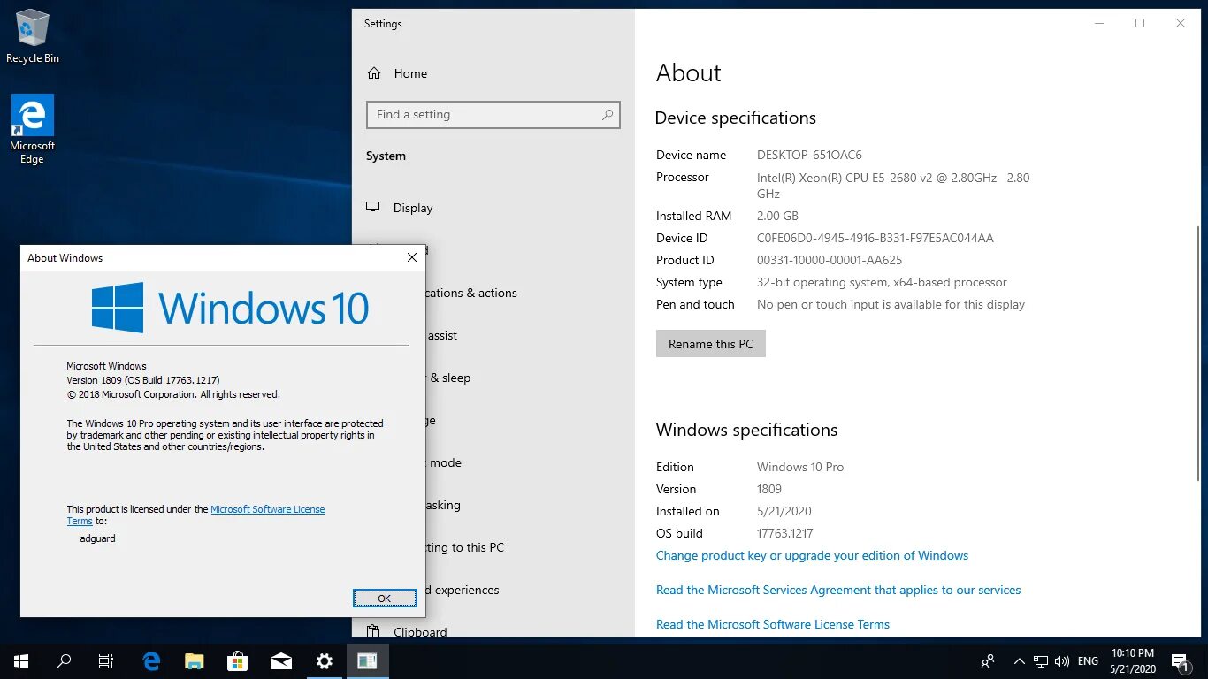This screenshot has height=679, width=1208.
Task: Open the Microsoft Edge desktop shortcut
Action: [x=33, y=129]
